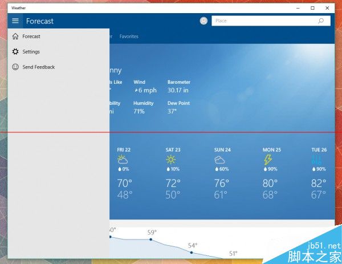Click the Wind label
The height and width of the screenshot is (264, 342).
[x=140, y=82]
